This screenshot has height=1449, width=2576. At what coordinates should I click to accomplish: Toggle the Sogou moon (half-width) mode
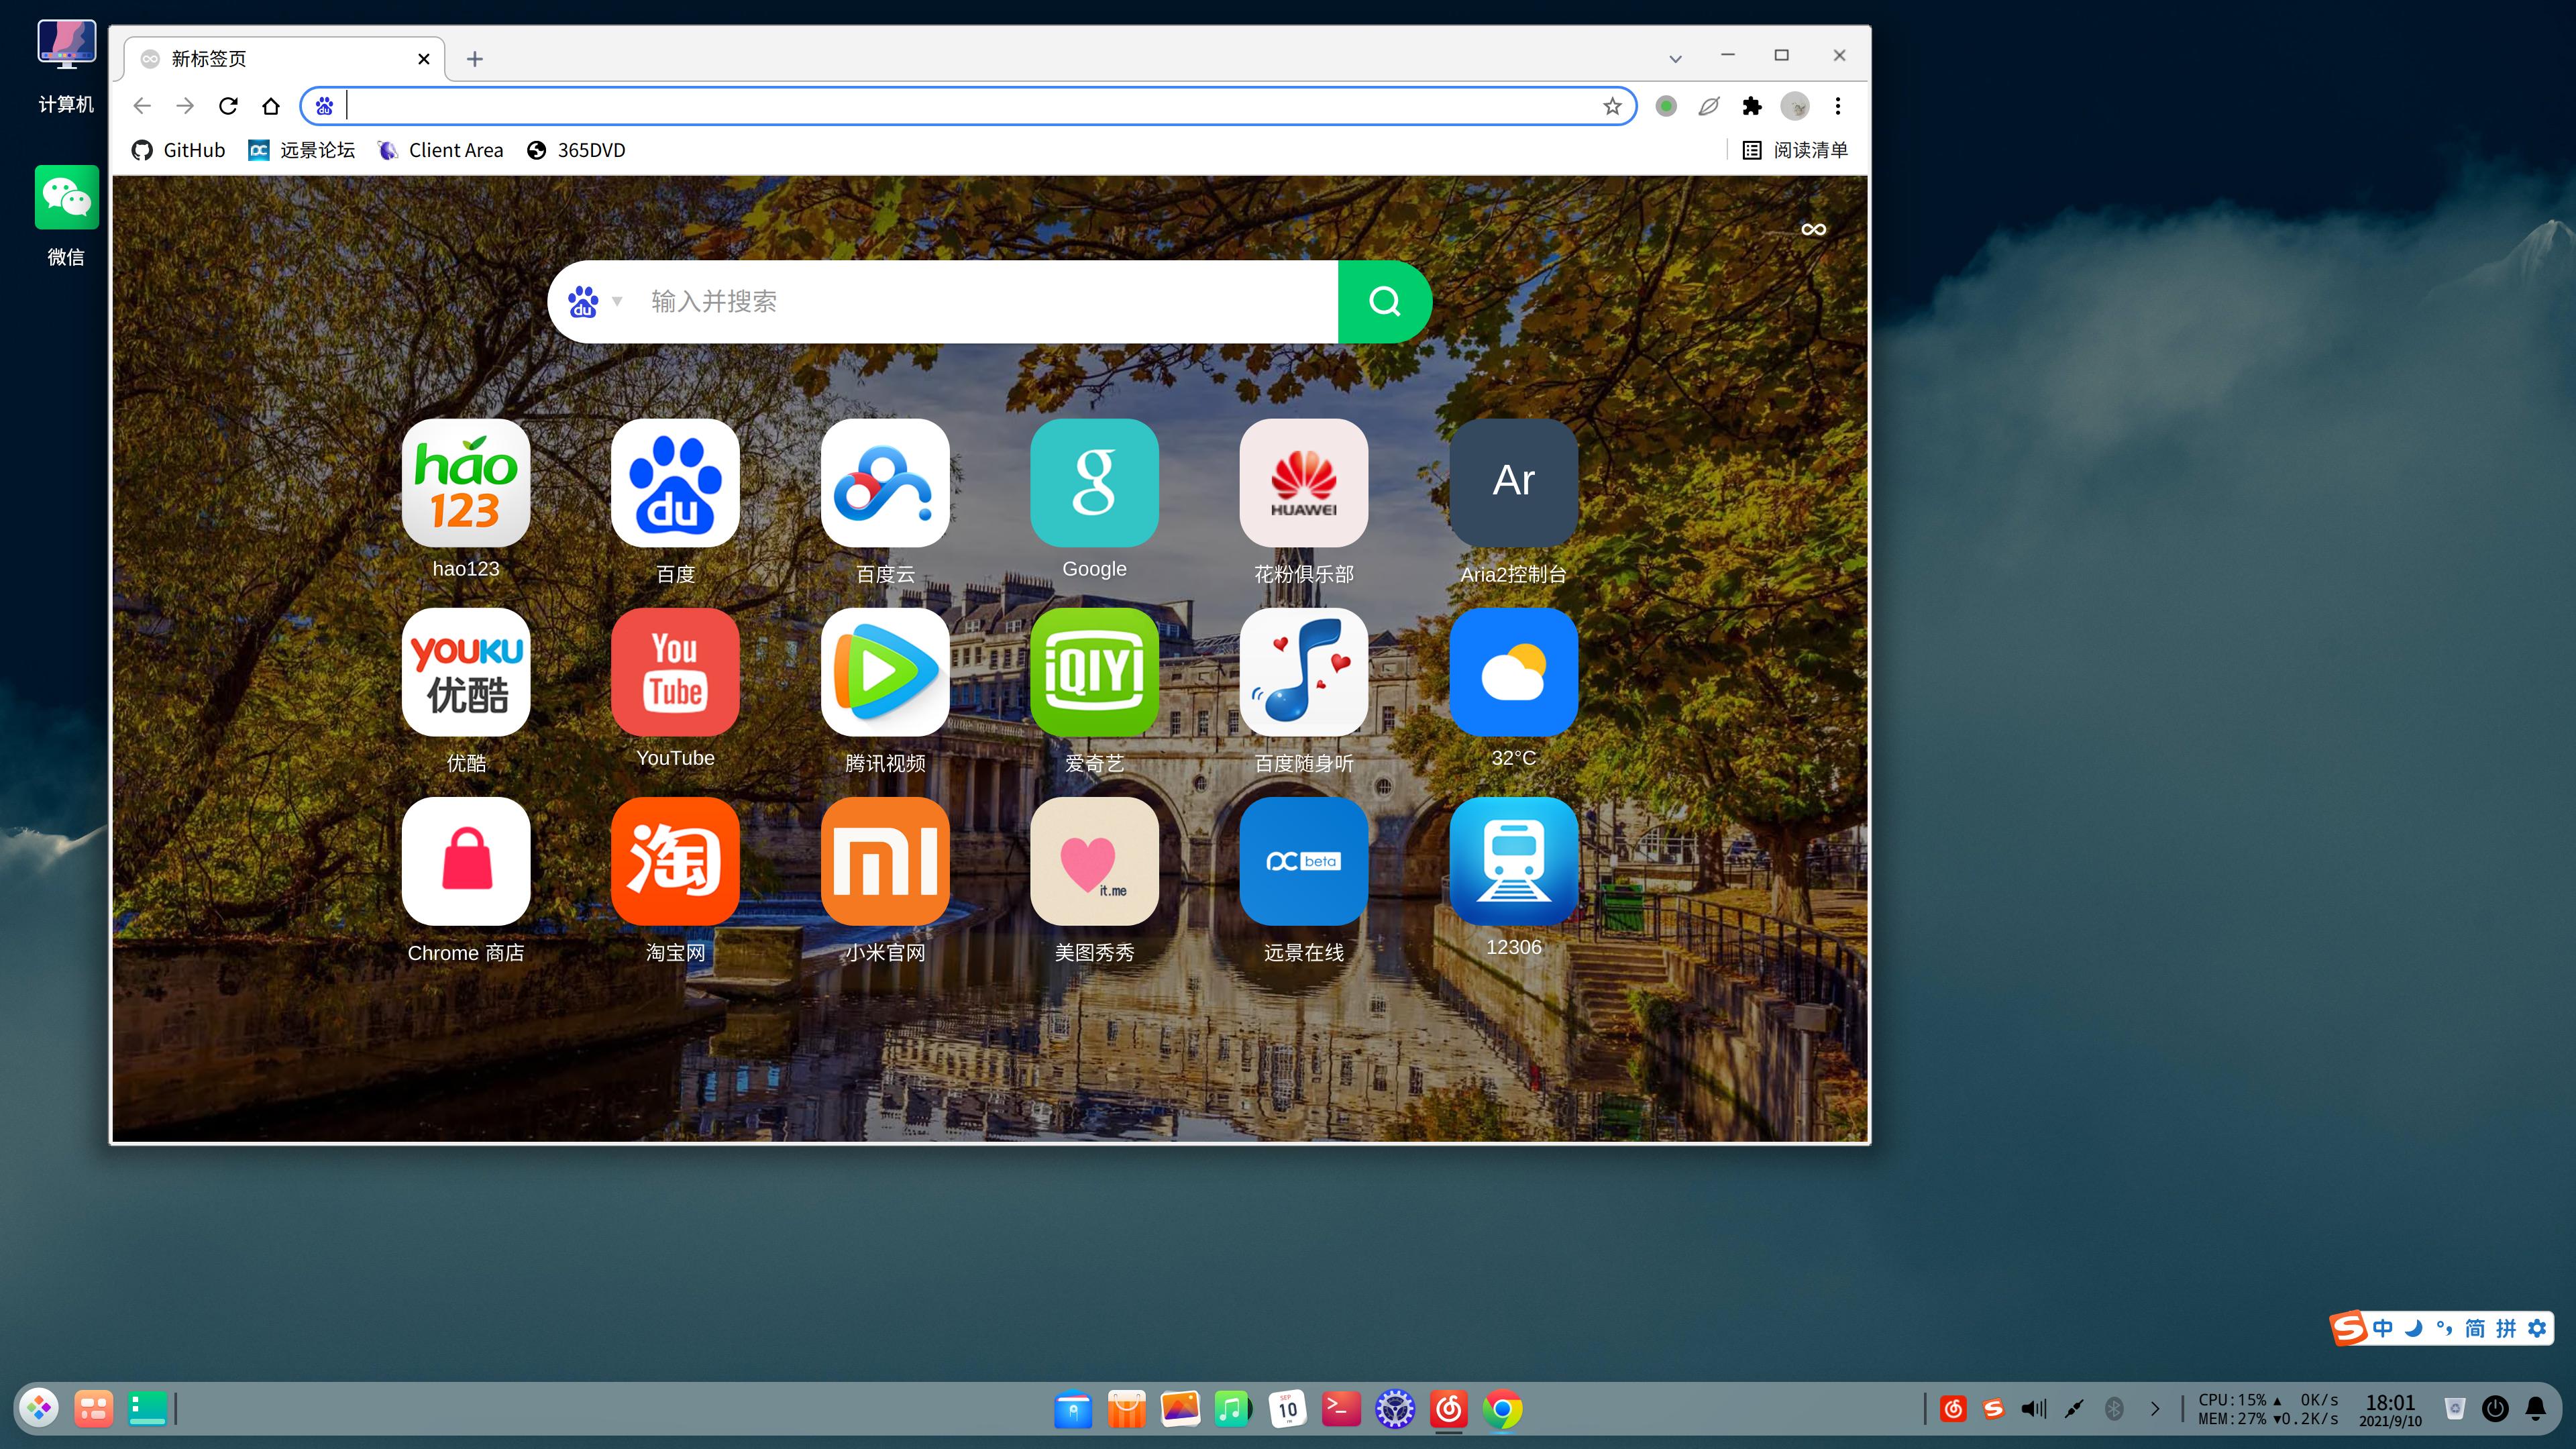[x=2414, y=1328]
